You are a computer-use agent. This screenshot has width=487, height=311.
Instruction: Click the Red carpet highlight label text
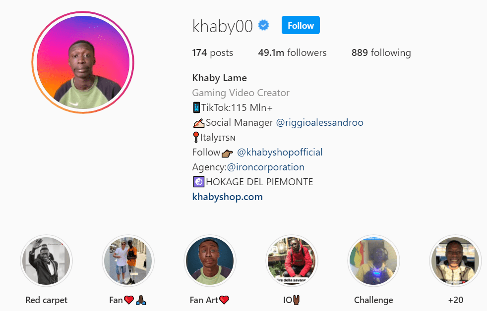[x=46, y=300]
